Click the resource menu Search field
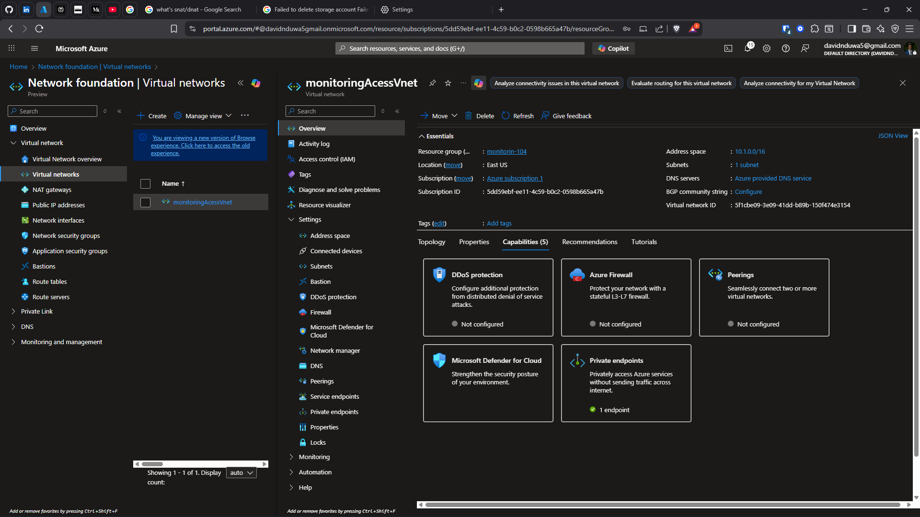This screenshot has width=920, height=517. 330,111
